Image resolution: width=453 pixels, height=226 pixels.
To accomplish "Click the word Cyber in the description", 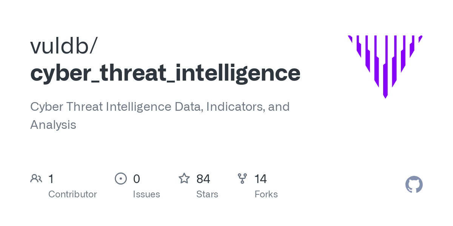I will coord(46,107).
